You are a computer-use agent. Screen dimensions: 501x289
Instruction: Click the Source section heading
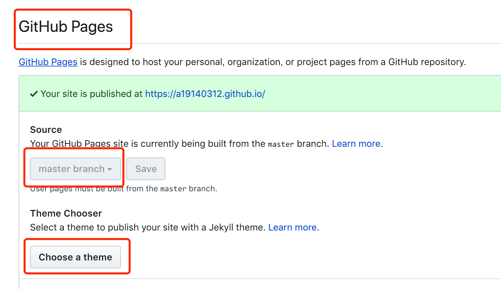pyautogui.click(x=46, y=130)
